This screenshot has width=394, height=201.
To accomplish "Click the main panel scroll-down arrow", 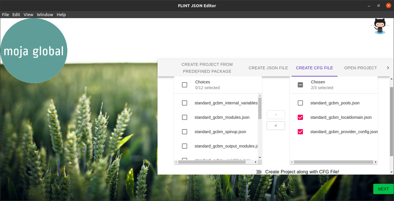I will pos(391,172).
